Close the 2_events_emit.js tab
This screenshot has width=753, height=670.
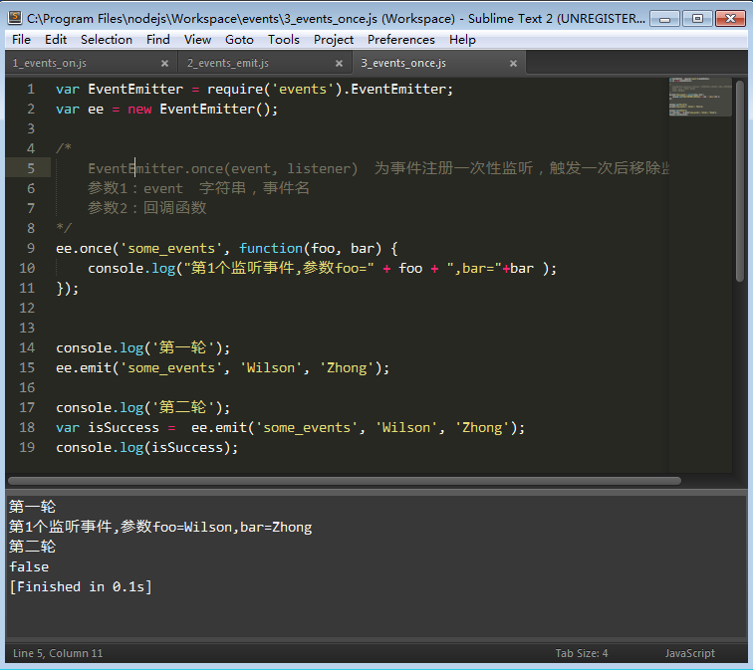point(339,64)
